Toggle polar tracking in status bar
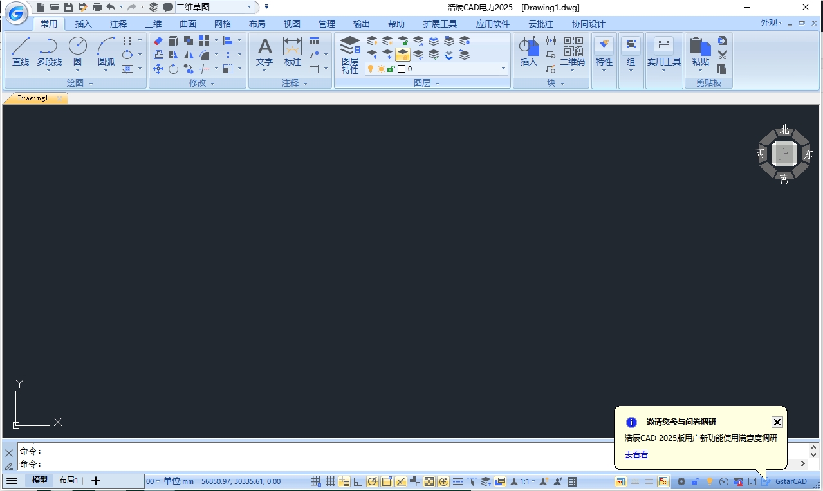823x491 pixels. [373, 481]
